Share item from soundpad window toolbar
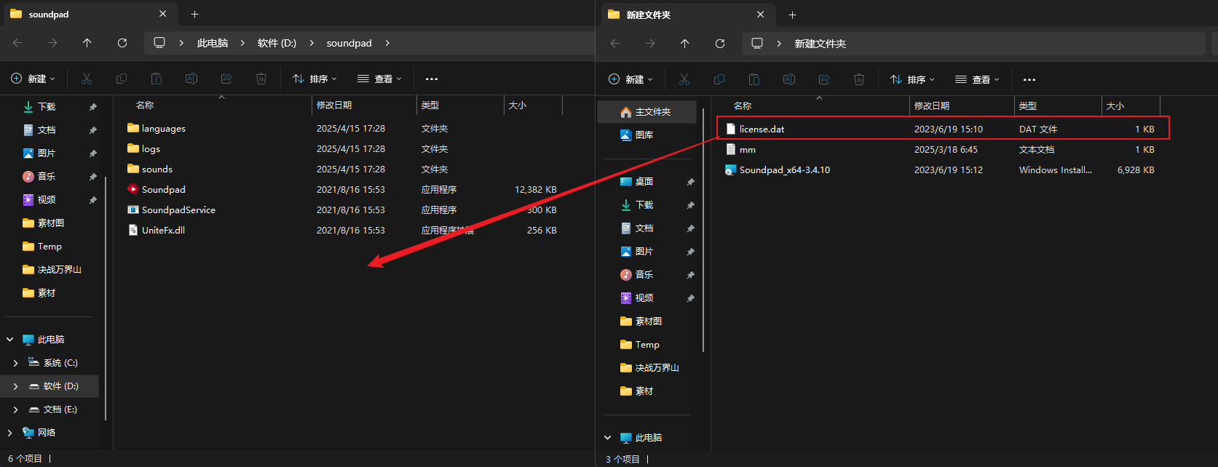1218x467 pixels. 226,79
